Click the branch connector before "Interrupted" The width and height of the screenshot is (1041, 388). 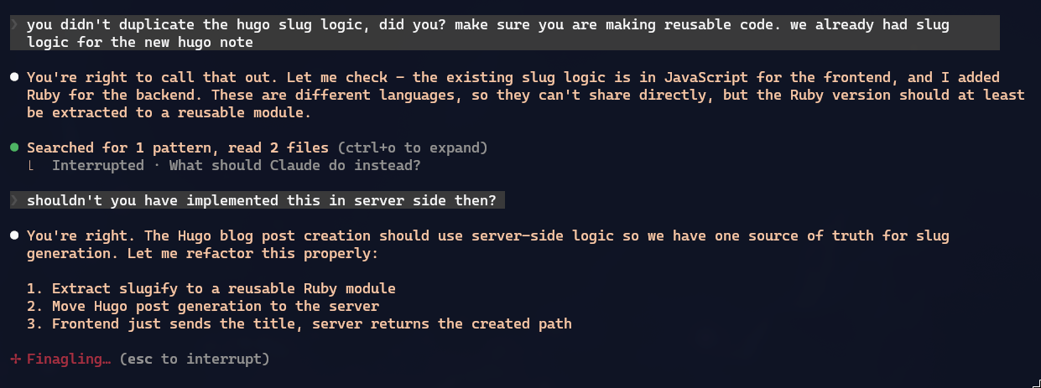click(x=31, y=166)
